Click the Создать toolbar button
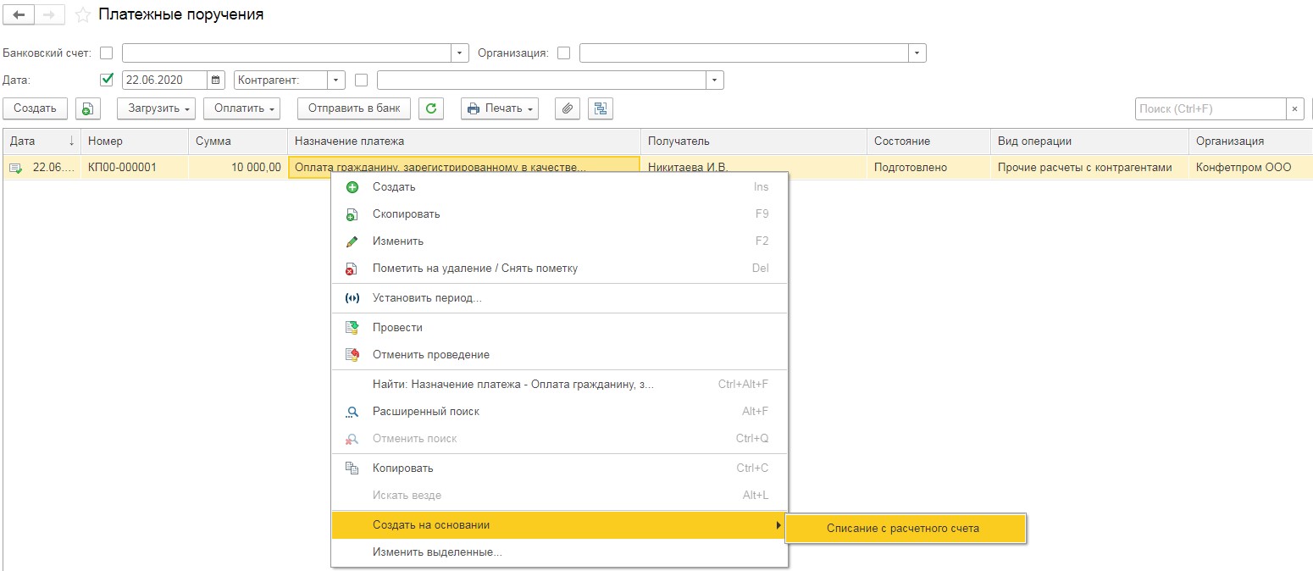Image resolution: width=1313 pixels, height=571 pixels. click(35, 108)
